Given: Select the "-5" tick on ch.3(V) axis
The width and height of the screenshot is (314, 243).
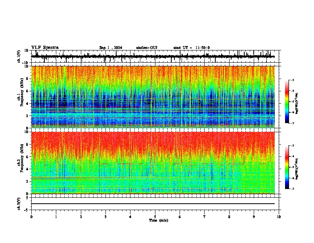Looking at the screenshot, I should pos(27,210).
